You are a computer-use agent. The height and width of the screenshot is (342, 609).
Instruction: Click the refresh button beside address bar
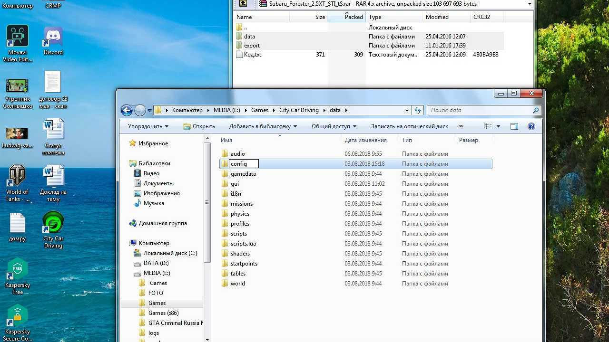pos(418,110)
